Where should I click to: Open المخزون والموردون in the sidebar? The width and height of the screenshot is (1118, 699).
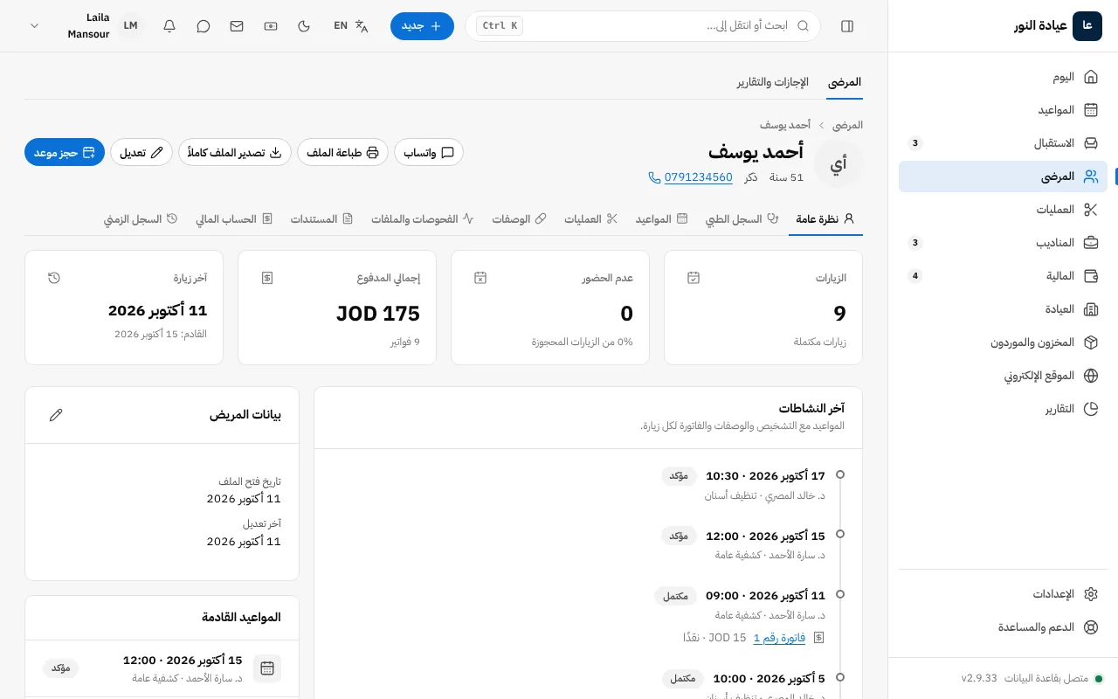pos(1003,343)
